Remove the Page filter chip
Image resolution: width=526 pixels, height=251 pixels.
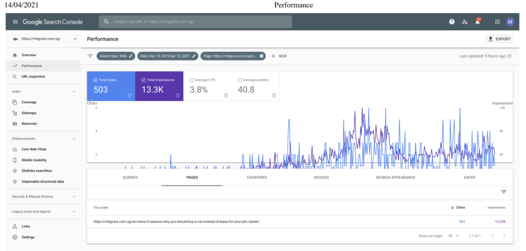tap(261, 56)
